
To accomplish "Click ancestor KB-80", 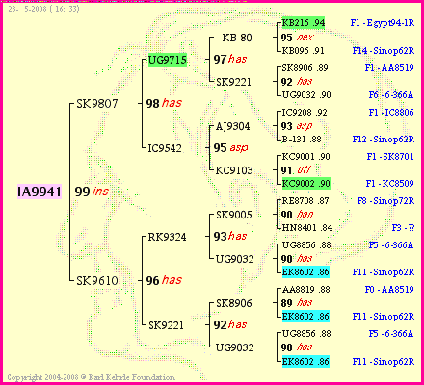I will (x=237, y=38).
